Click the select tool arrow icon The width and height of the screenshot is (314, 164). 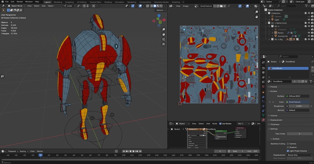pos(4,10)
